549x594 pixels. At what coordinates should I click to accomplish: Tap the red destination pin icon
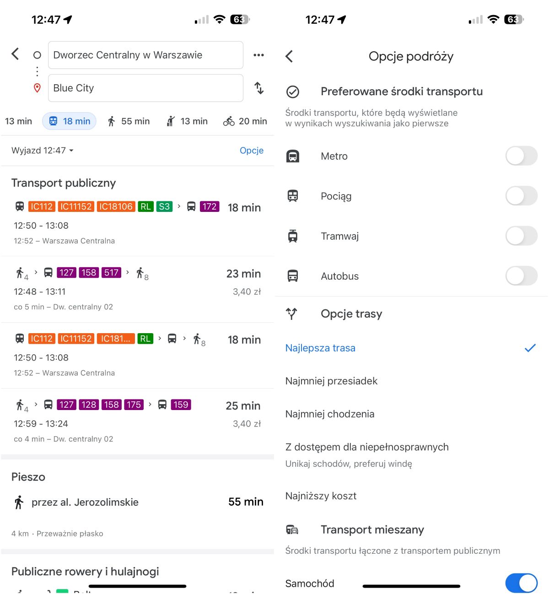click(38, 88)
